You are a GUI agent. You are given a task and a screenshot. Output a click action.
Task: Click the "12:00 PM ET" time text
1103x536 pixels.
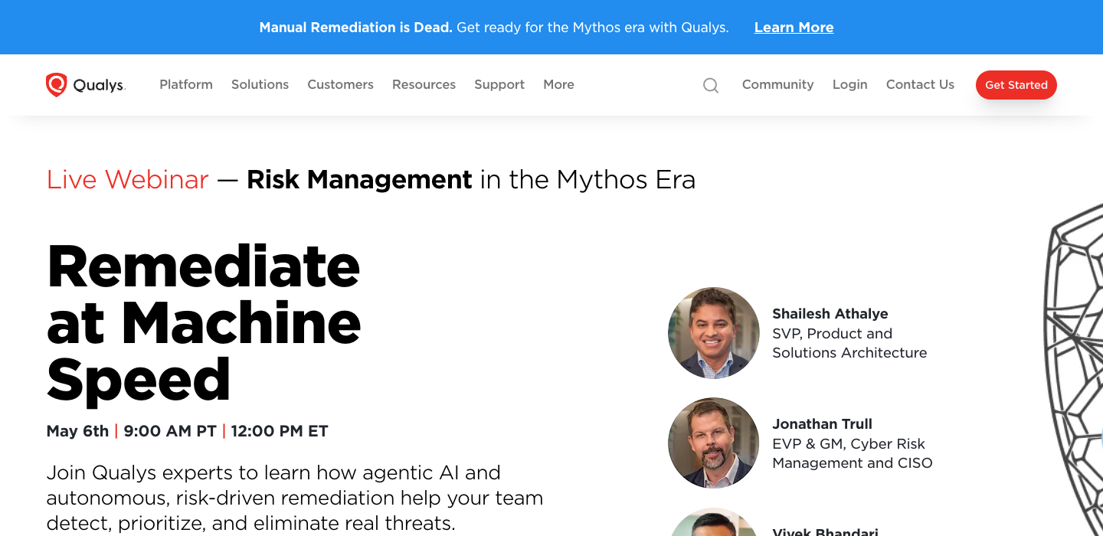(x=280, y=431)
